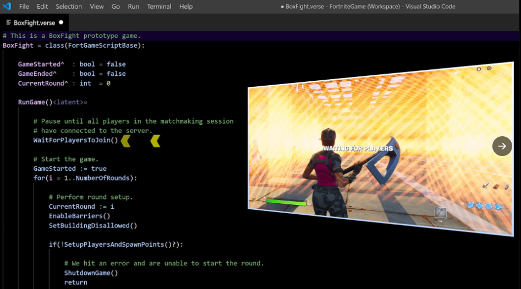The height and width of the screenshot is (289, 521).
Task: Open the Terminal menu
Action: tap(159, 7)
